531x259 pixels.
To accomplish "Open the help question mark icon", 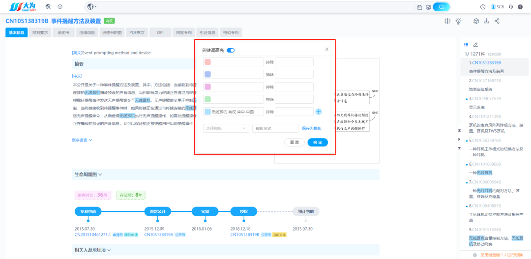I will [520, 7].
